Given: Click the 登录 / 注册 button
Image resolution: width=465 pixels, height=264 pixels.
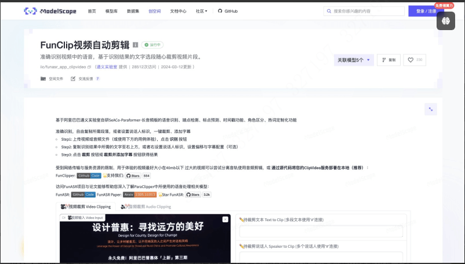Looking at the screenshot, I should pyautogui.click(x=426, y=11).
